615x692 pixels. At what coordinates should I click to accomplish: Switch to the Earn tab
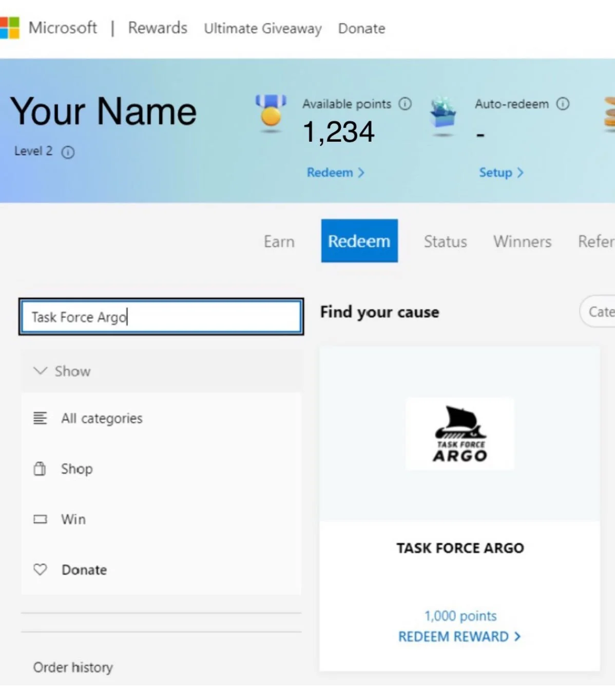pos(279,241)
